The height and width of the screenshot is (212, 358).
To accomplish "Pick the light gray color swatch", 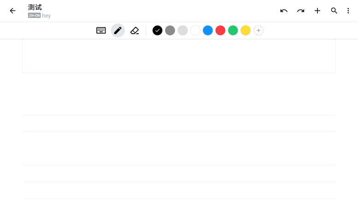I will [183, 30].
